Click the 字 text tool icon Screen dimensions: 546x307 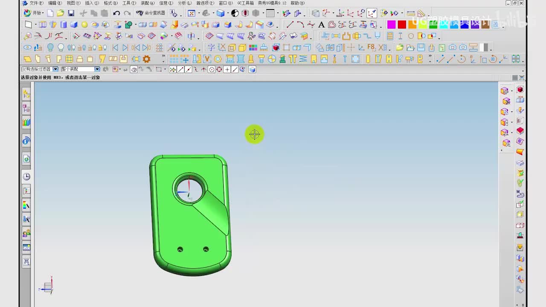click(x=211, y=47)
